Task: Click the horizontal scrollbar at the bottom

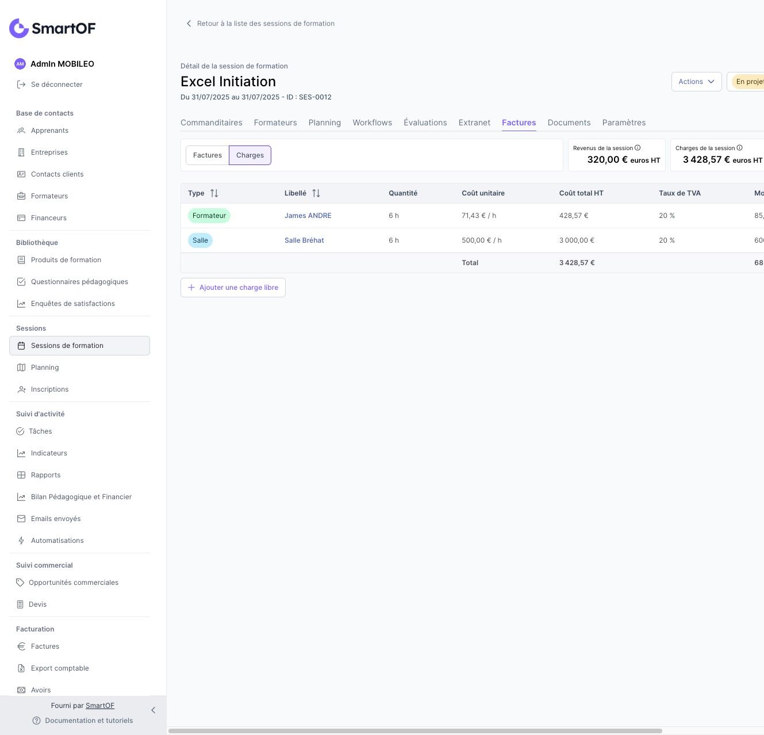Action: (x=415, y=731)
